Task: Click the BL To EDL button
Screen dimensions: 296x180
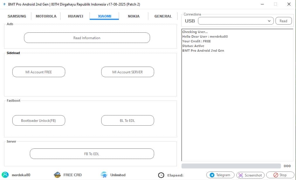Action: (x=128, y=120)
